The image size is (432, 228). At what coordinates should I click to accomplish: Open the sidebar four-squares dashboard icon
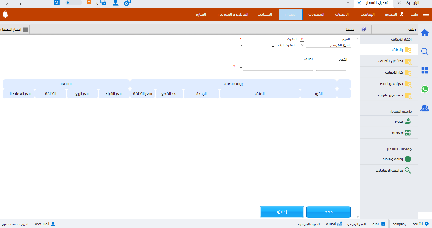click(x=425, y=70)
